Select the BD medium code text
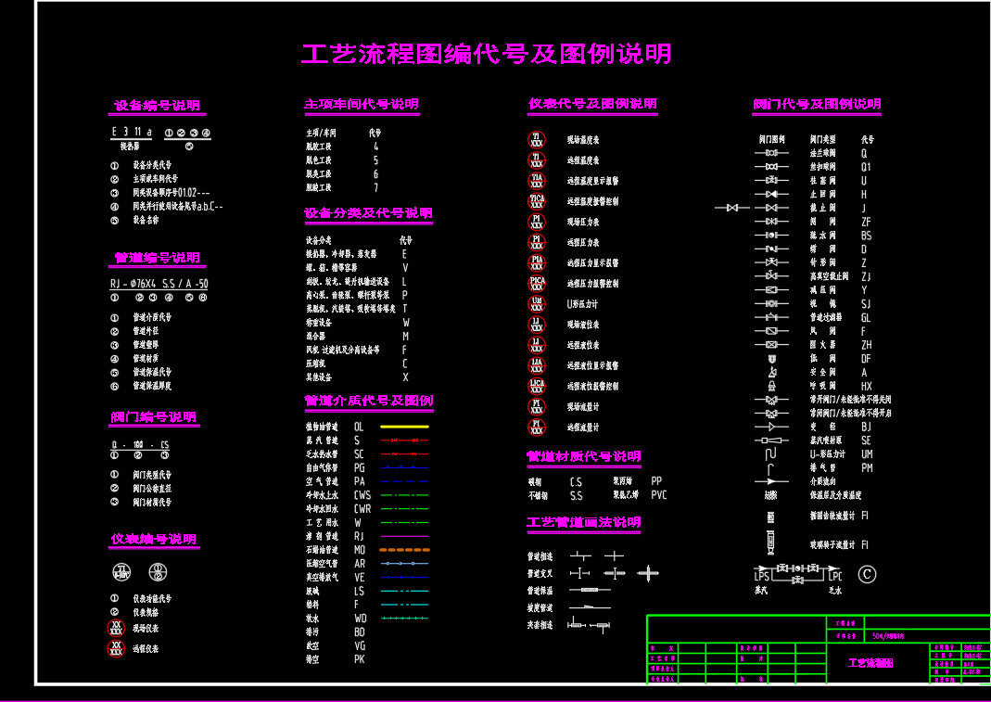 coord(360,632)
